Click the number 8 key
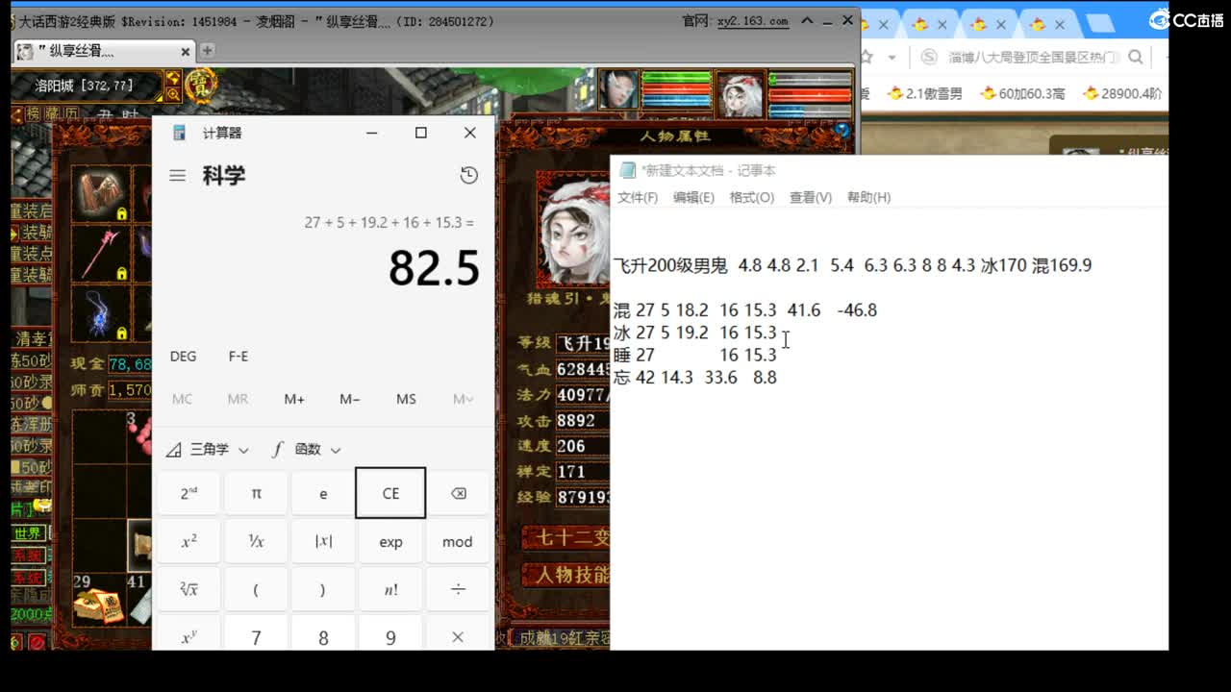This screenshot has width=1231, height=692. [323, 634]
